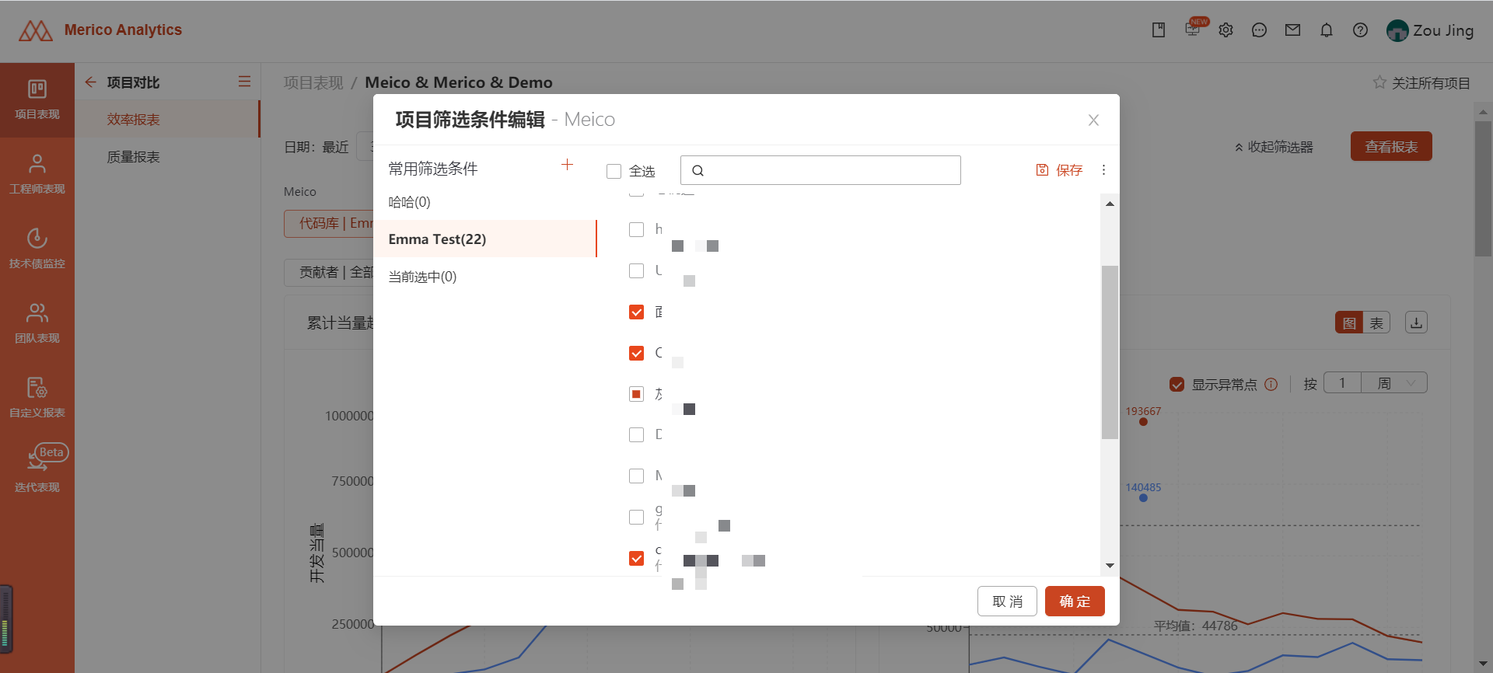Screen dimensions: 1493x673
Task: Click the 193667 outlier point on the chart
Action: coord(1143,422)
